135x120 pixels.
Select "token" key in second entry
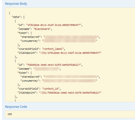coord(22,73)
